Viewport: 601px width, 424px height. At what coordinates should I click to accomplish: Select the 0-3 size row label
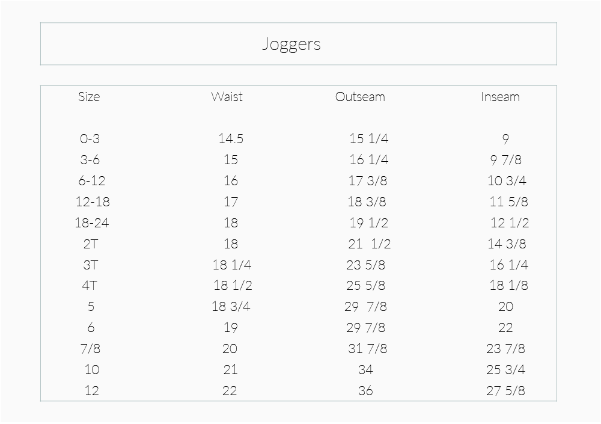[x=90, y=138]
